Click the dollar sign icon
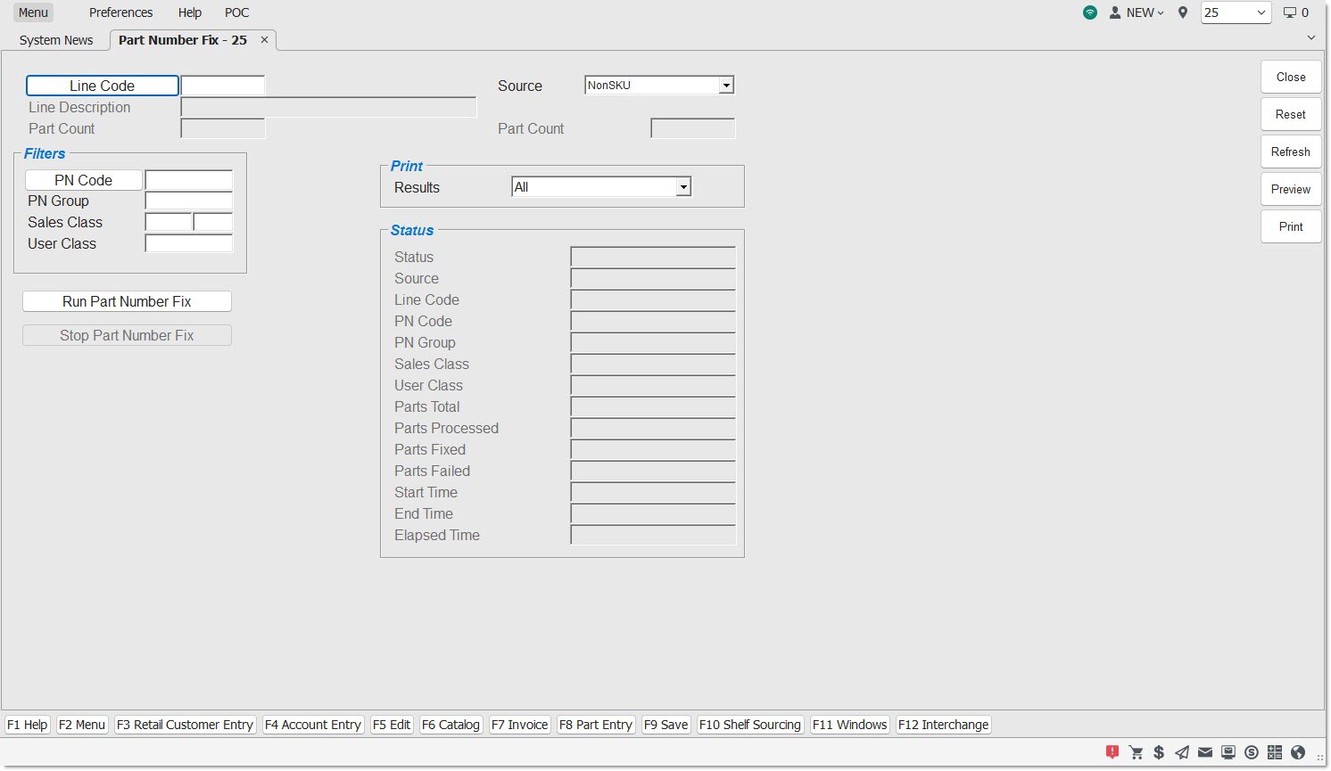The width and height of the screenshot is (1331, 771). (x=1159, y=752)
